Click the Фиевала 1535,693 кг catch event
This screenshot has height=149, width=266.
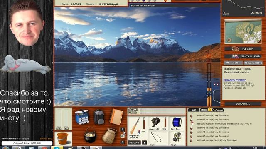pos(224,124)
